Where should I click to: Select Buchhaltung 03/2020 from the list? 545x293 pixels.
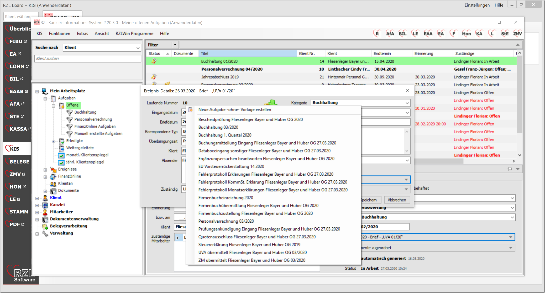[218, 127]
